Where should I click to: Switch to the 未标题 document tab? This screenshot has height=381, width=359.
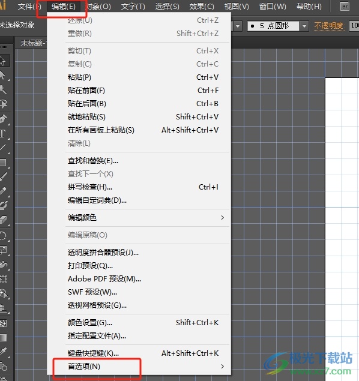click(x=31, y=43)
